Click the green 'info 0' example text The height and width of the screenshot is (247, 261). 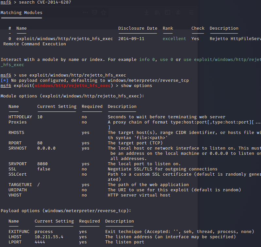[x=147, y=60]
